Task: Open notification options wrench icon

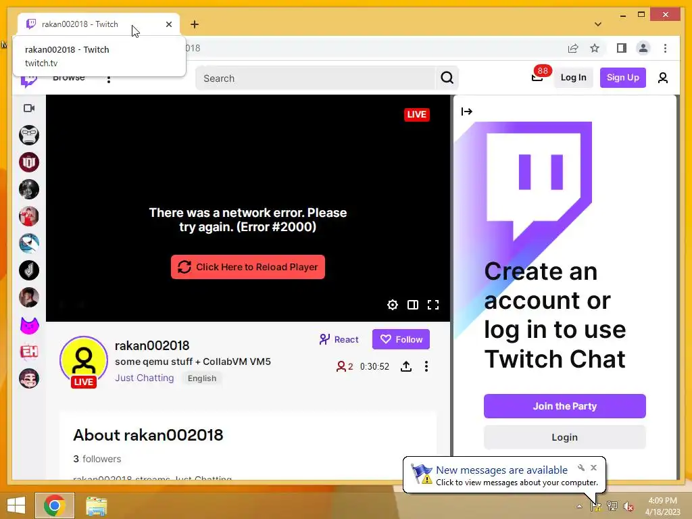Action: coord(580,468)
